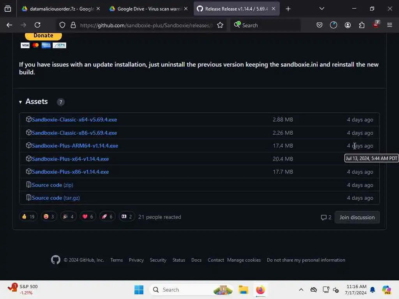The height and width of the screenshot is (299, 399).
Task: Close the Release v1.14.4 GitHub tab
Action: (273, 9)
